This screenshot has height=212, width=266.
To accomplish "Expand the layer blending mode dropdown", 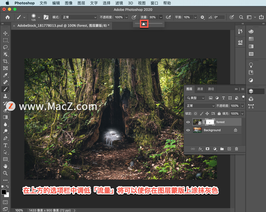I will pos(200,106).
